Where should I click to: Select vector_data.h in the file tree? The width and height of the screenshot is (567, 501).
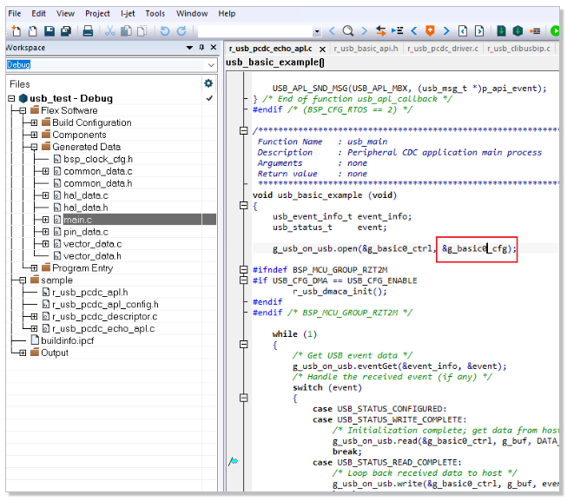92,256
